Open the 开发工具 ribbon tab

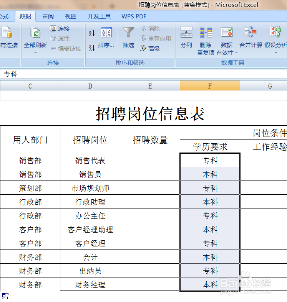coord(99,16)
